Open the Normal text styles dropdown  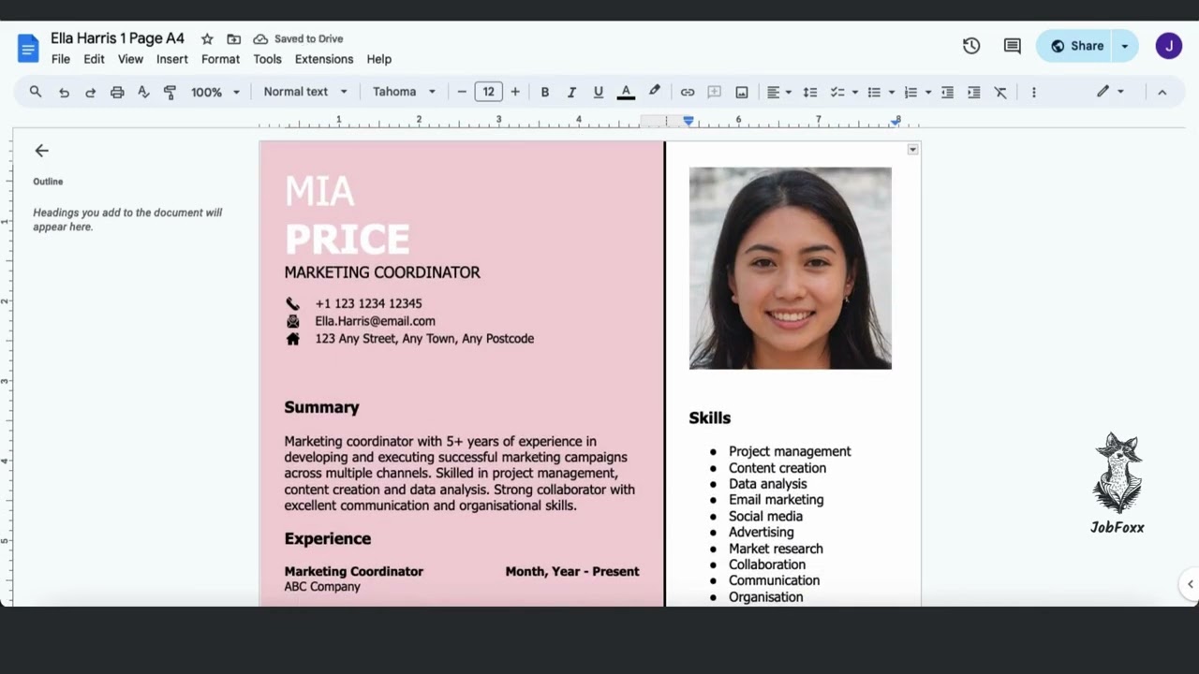pyautogui.click(x=305, y=92)
